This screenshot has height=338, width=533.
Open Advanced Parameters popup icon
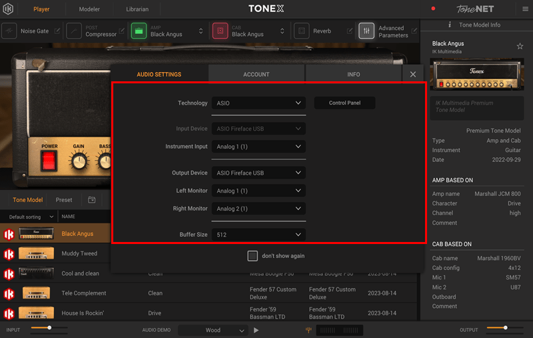[x=414, y=31]
